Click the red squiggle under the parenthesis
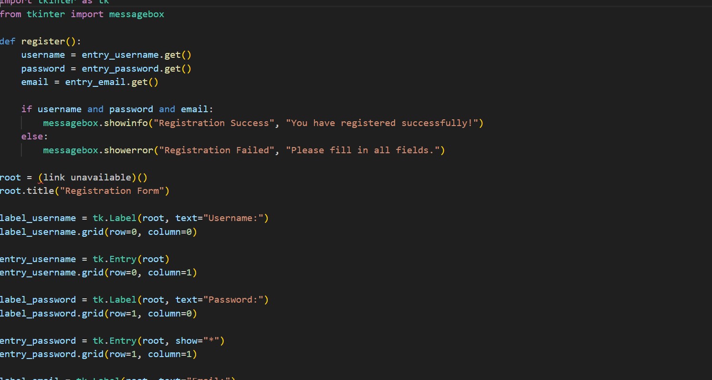The image size is (712, 380). (x=40, y=182)
